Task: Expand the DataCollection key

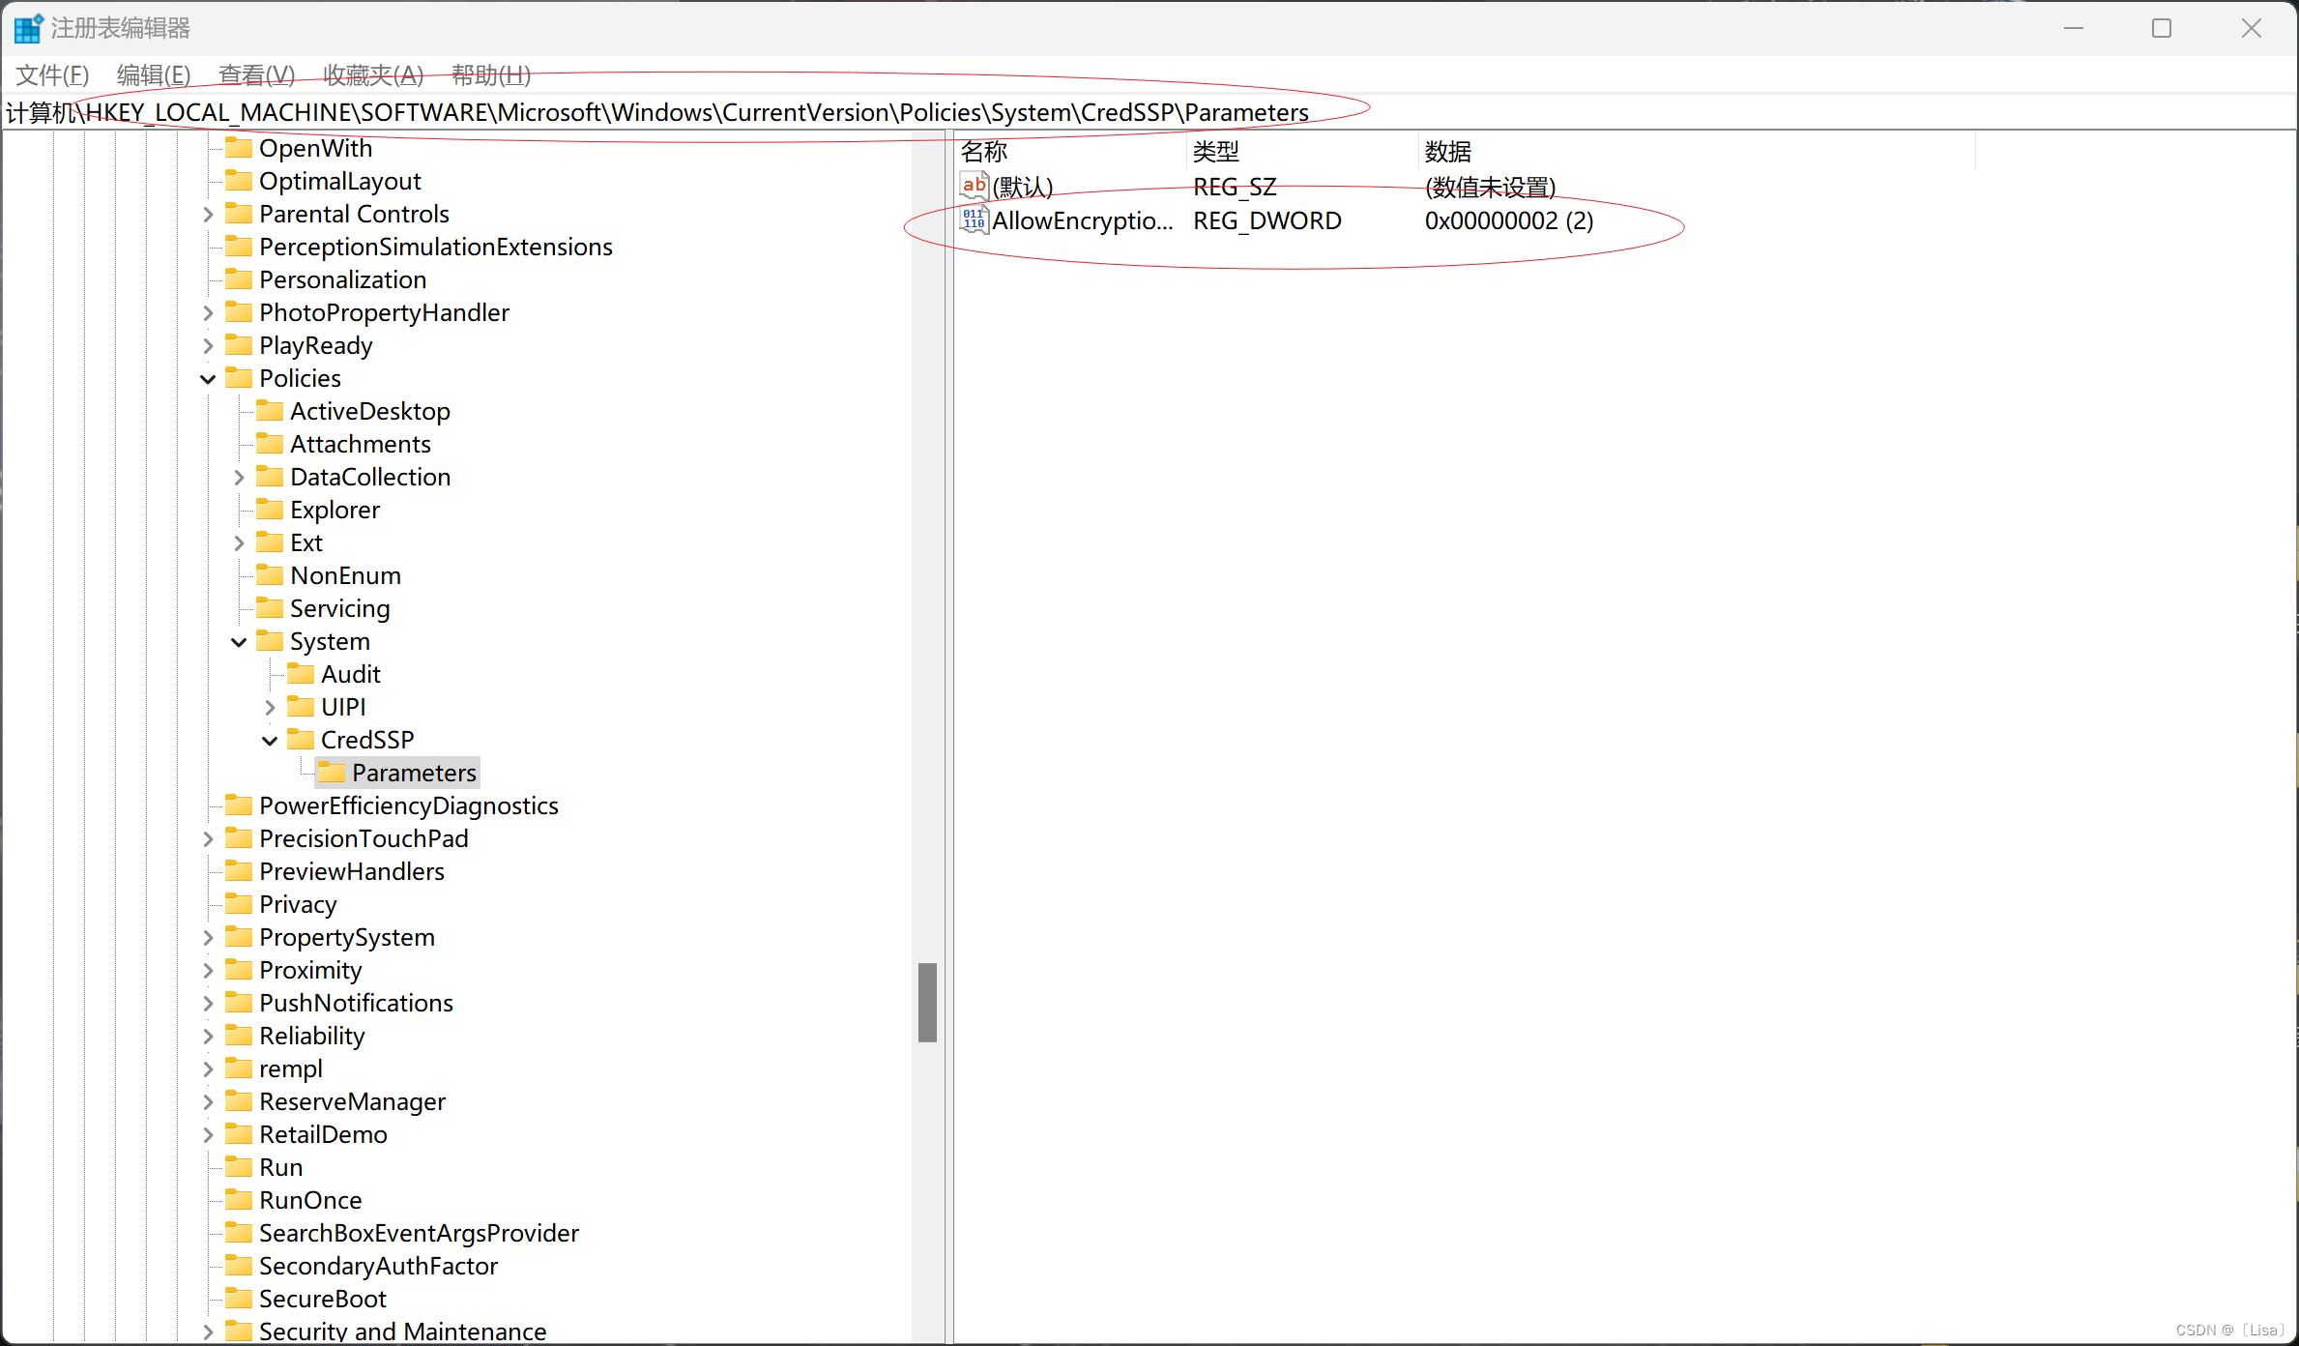Action: pyautogui.click(x=239, y=478)
